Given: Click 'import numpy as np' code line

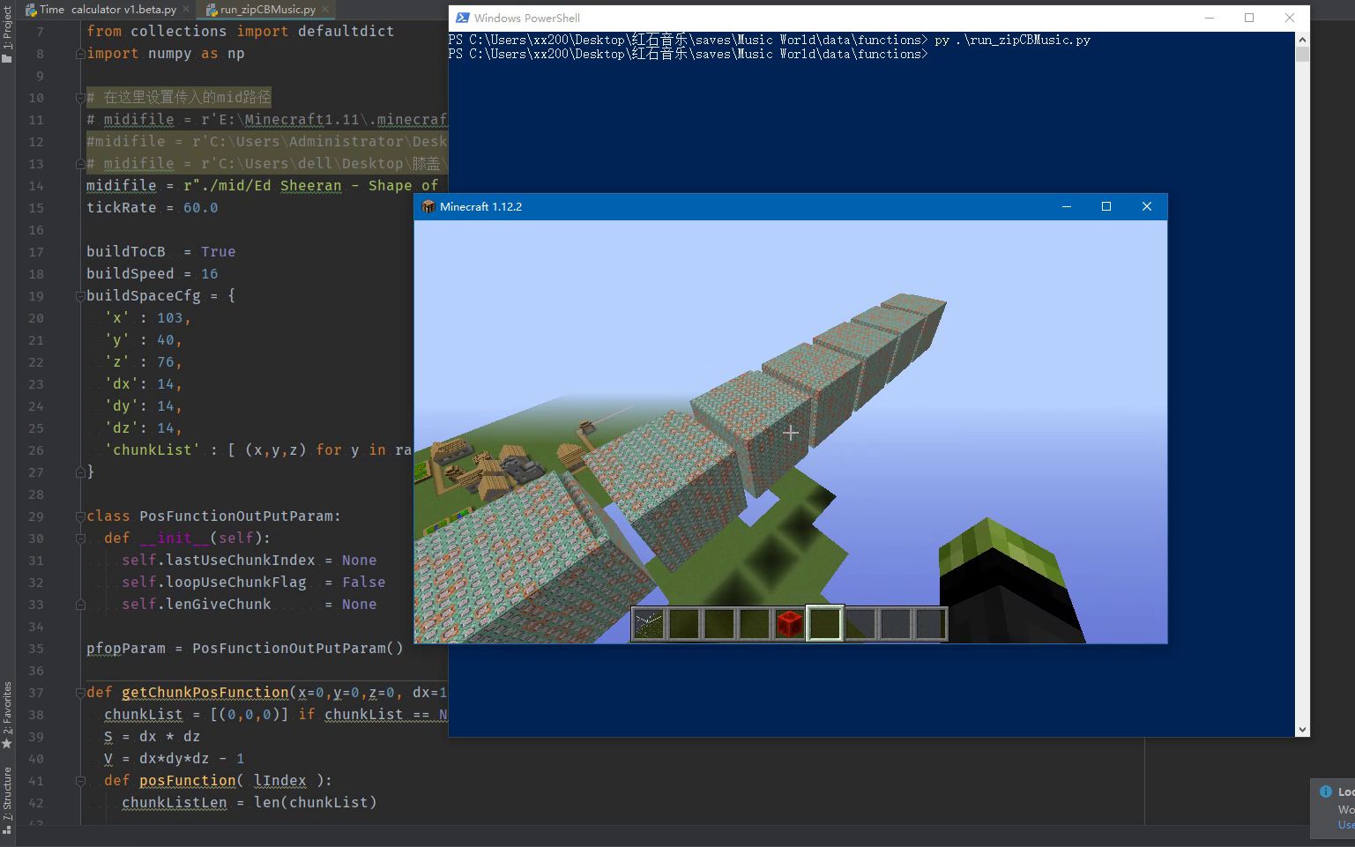Looking at the screenshot, I should tap(166, 54).
